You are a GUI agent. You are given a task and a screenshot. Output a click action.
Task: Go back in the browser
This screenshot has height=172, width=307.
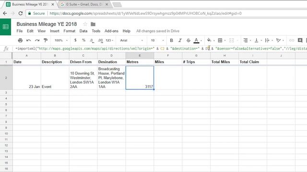click(5, 13)
